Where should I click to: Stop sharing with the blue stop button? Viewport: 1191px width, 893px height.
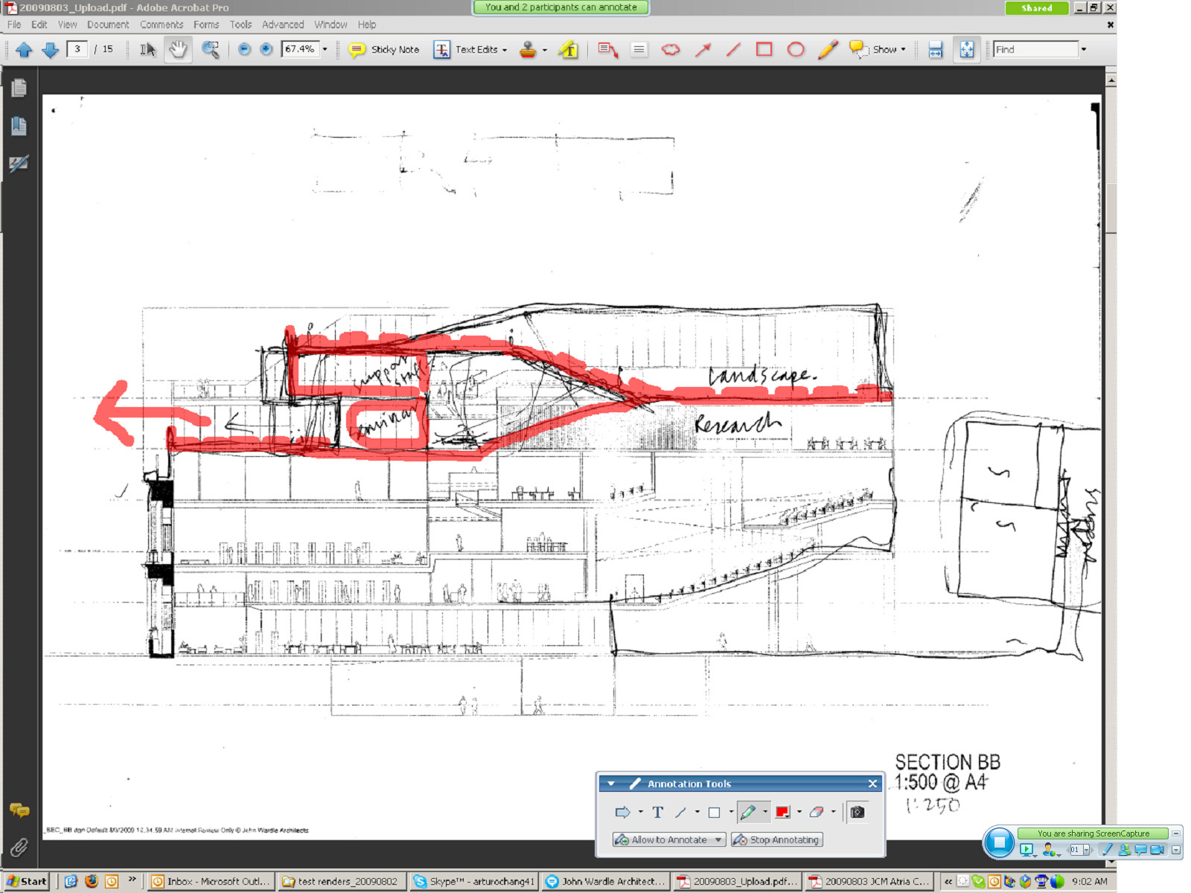(x=999, y=842)
